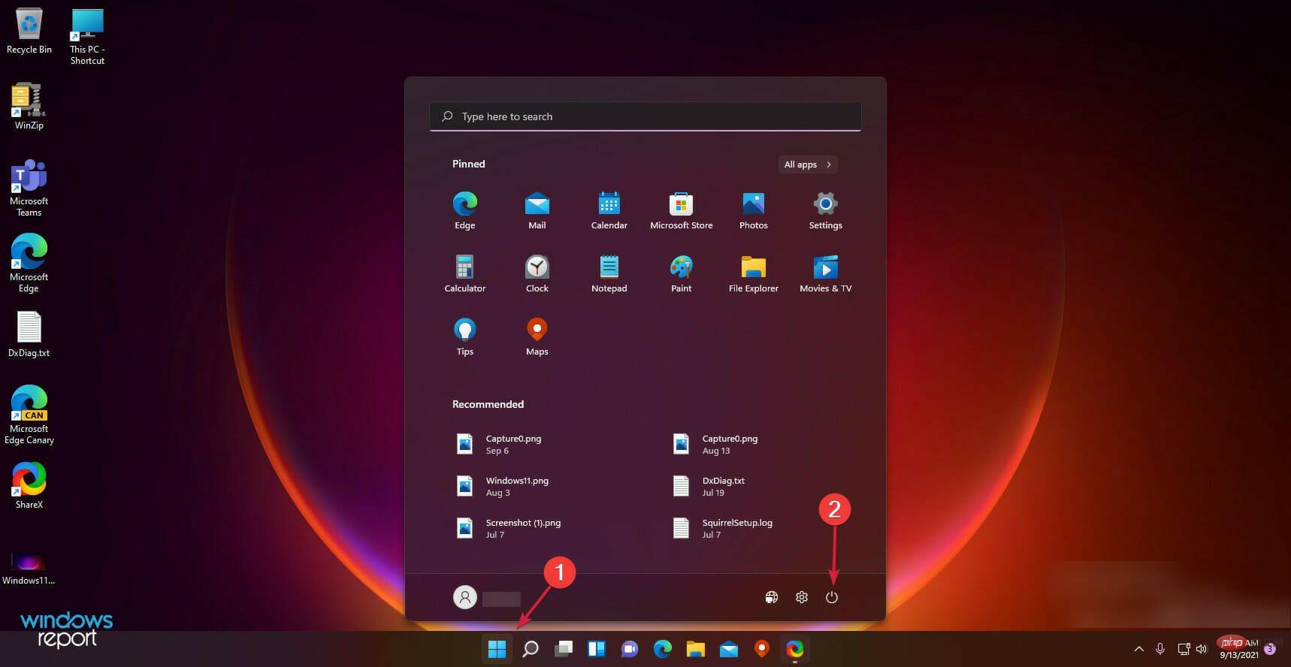Screen dimensions: 1291x667
Task: Open Edge from pinned apps
Action: click(x=464, y=211)
